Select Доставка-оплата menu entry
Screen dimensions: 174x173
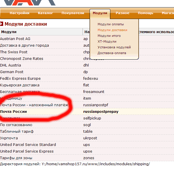(112, 53)
